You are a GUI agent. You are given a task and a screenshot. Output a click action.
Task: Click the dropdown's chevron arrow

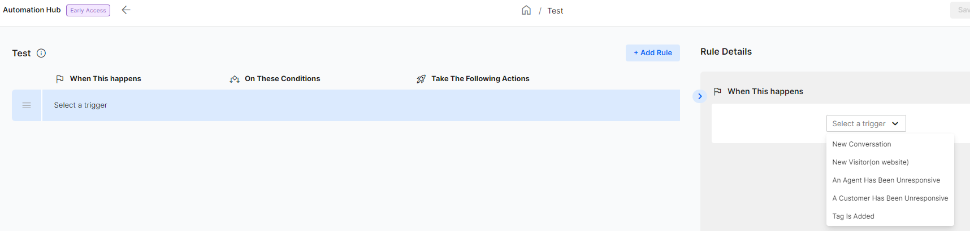[895, 123]
